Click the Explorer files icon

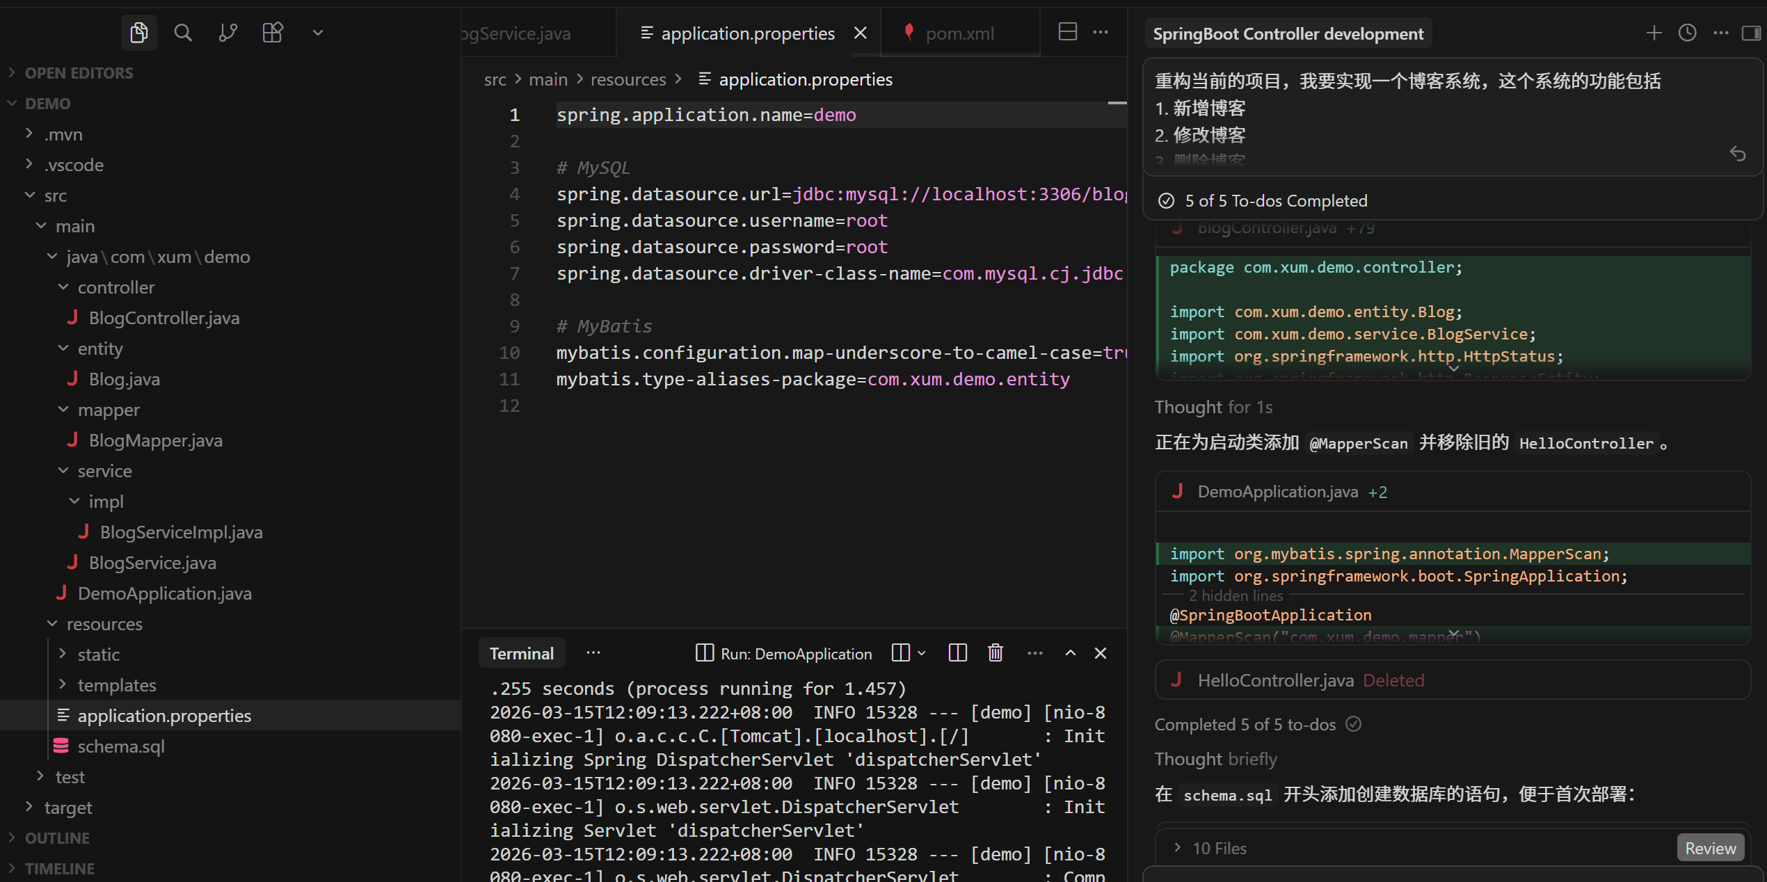pos(138,33)
